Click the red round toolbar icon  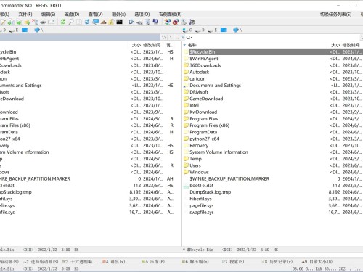(x=176, y=22)
